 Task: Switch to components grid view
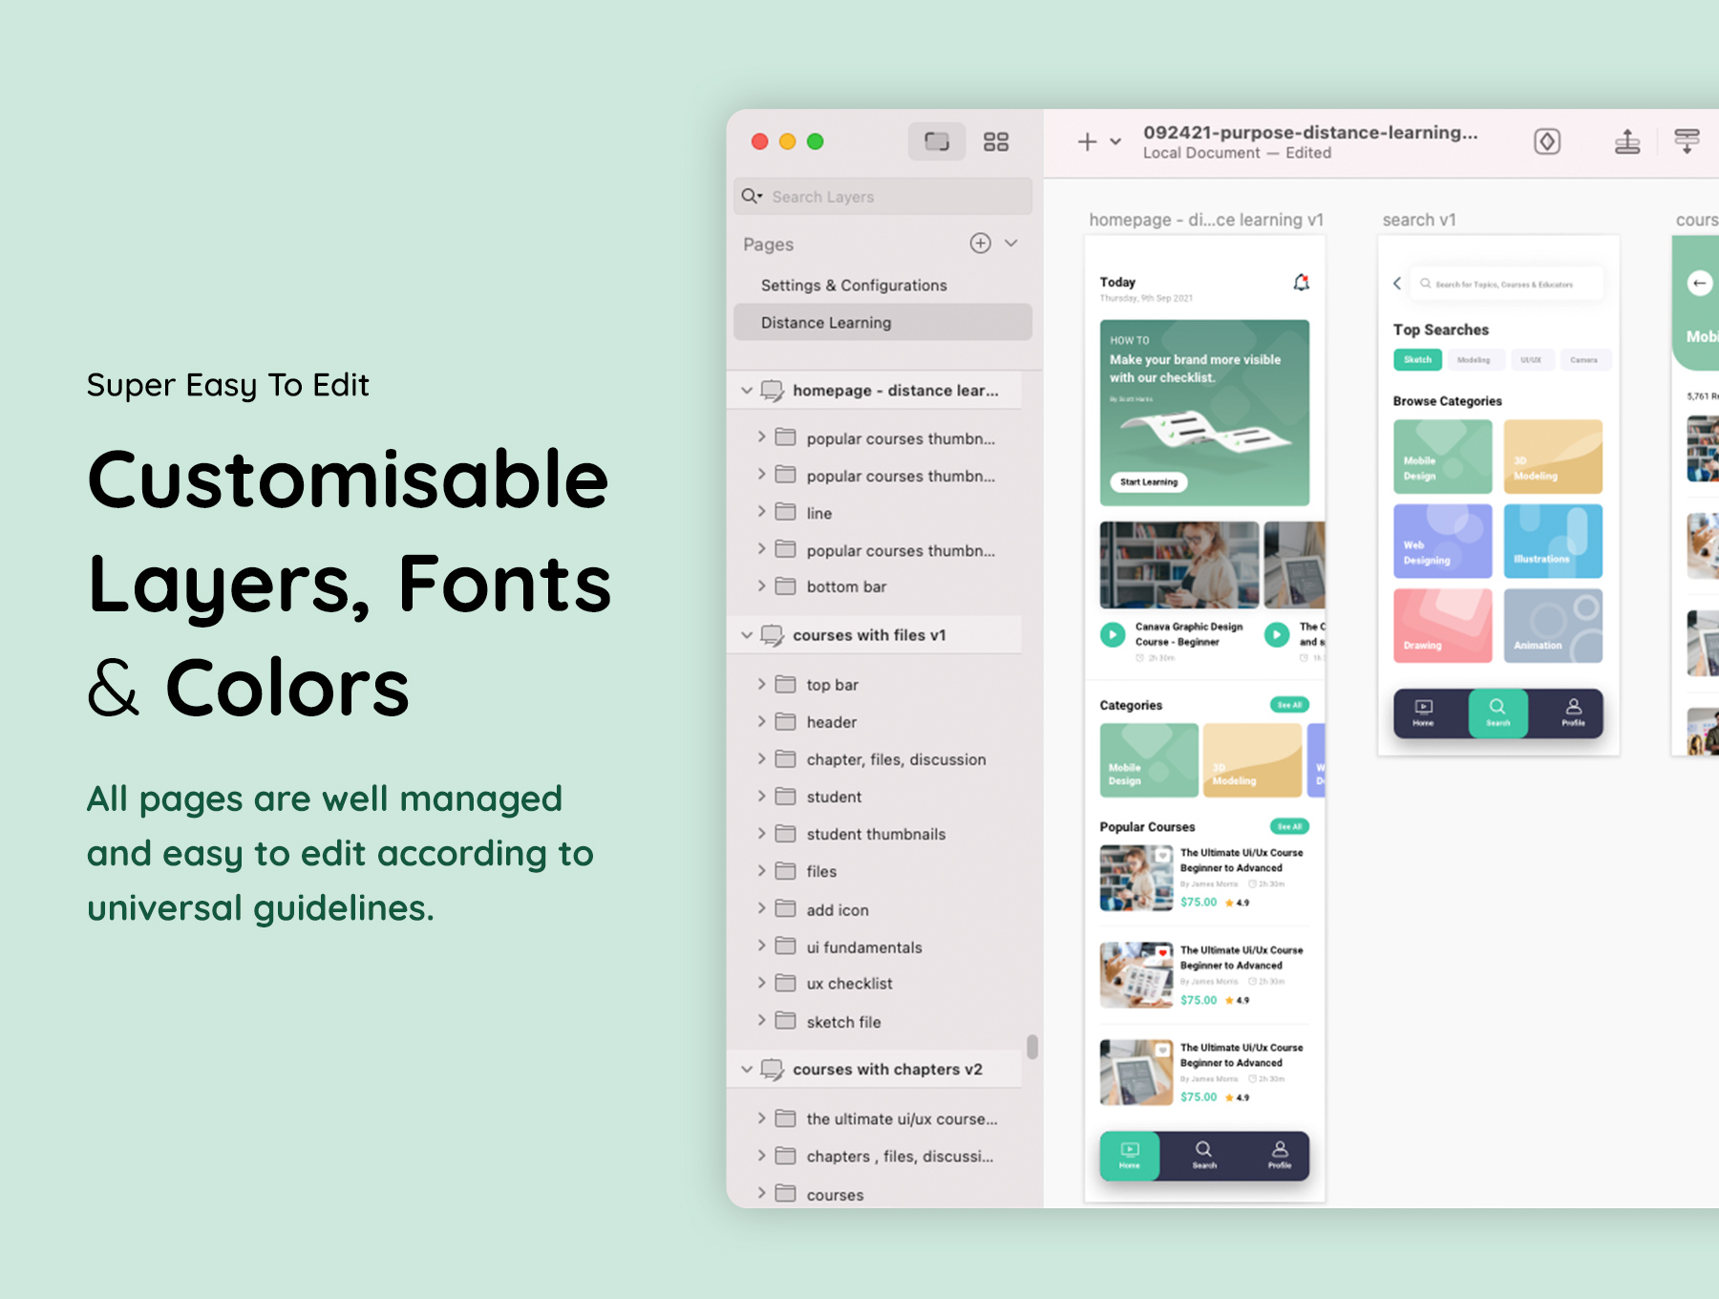(x=996, y=142)
